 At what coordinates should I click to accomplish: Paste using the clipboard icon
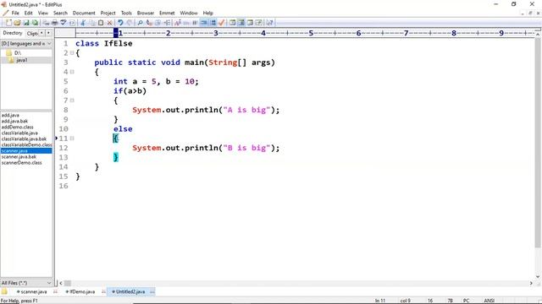pos(101,23)
